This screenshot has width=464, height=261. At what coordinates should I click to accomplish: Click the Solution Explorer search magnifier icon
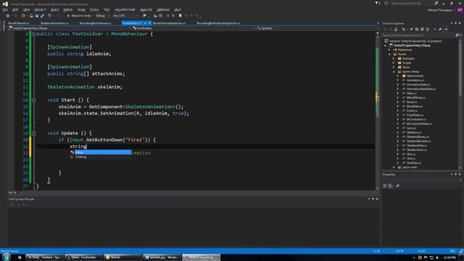coord(457,36)
